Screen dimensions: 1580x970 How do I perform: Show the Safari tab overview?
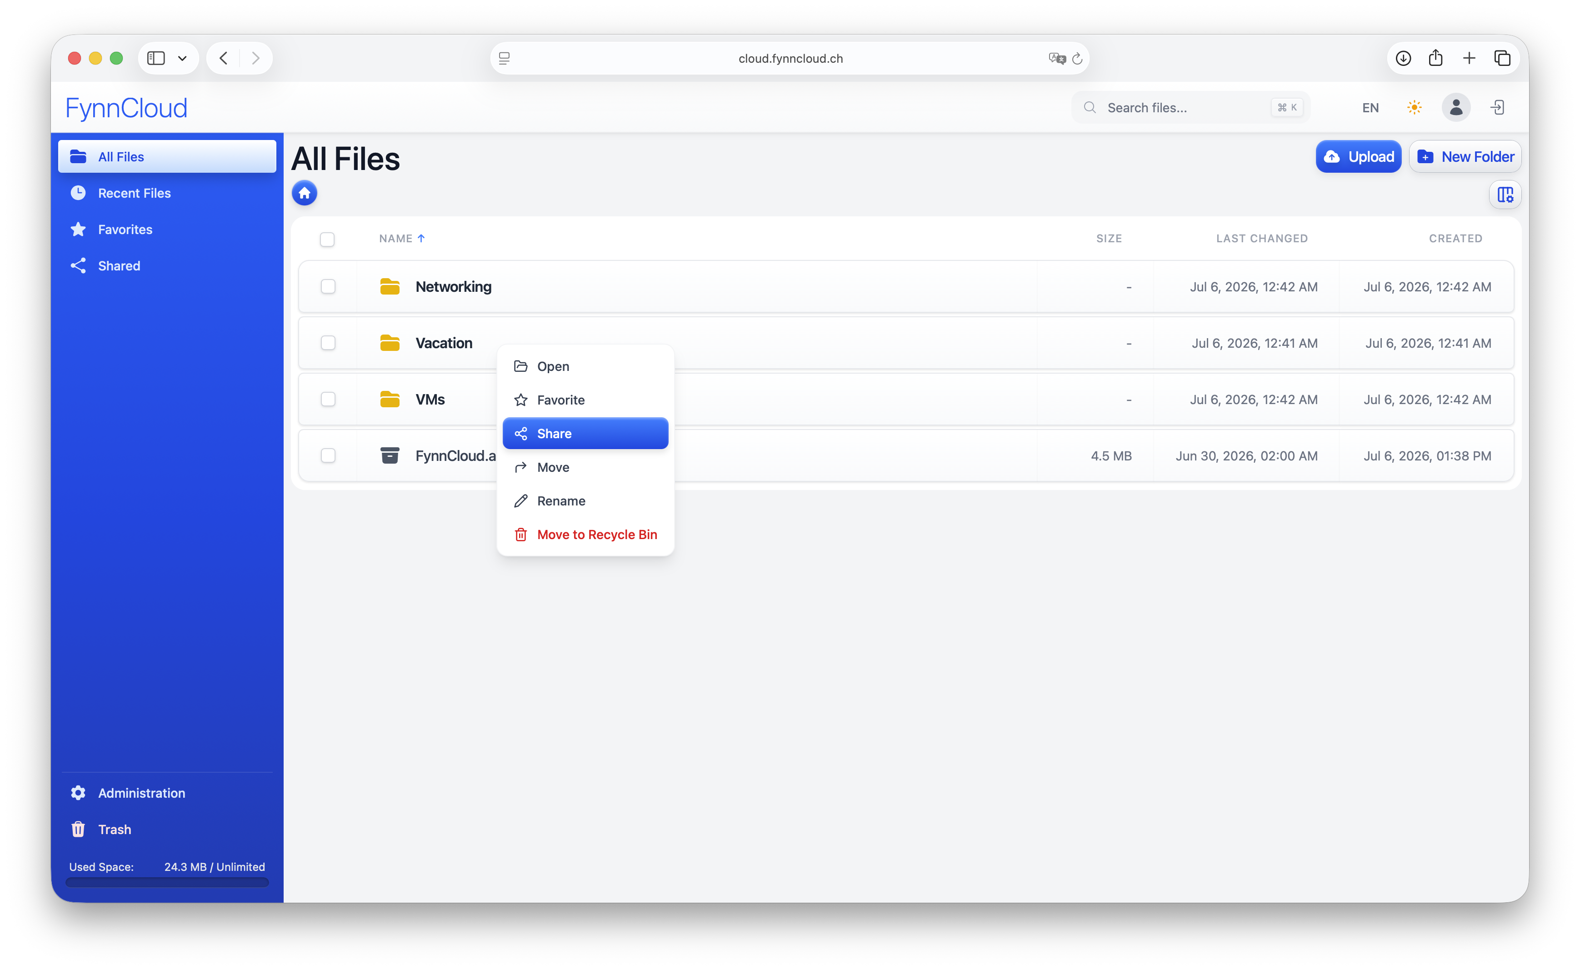pyautogui.click(x=1502, y=58)
